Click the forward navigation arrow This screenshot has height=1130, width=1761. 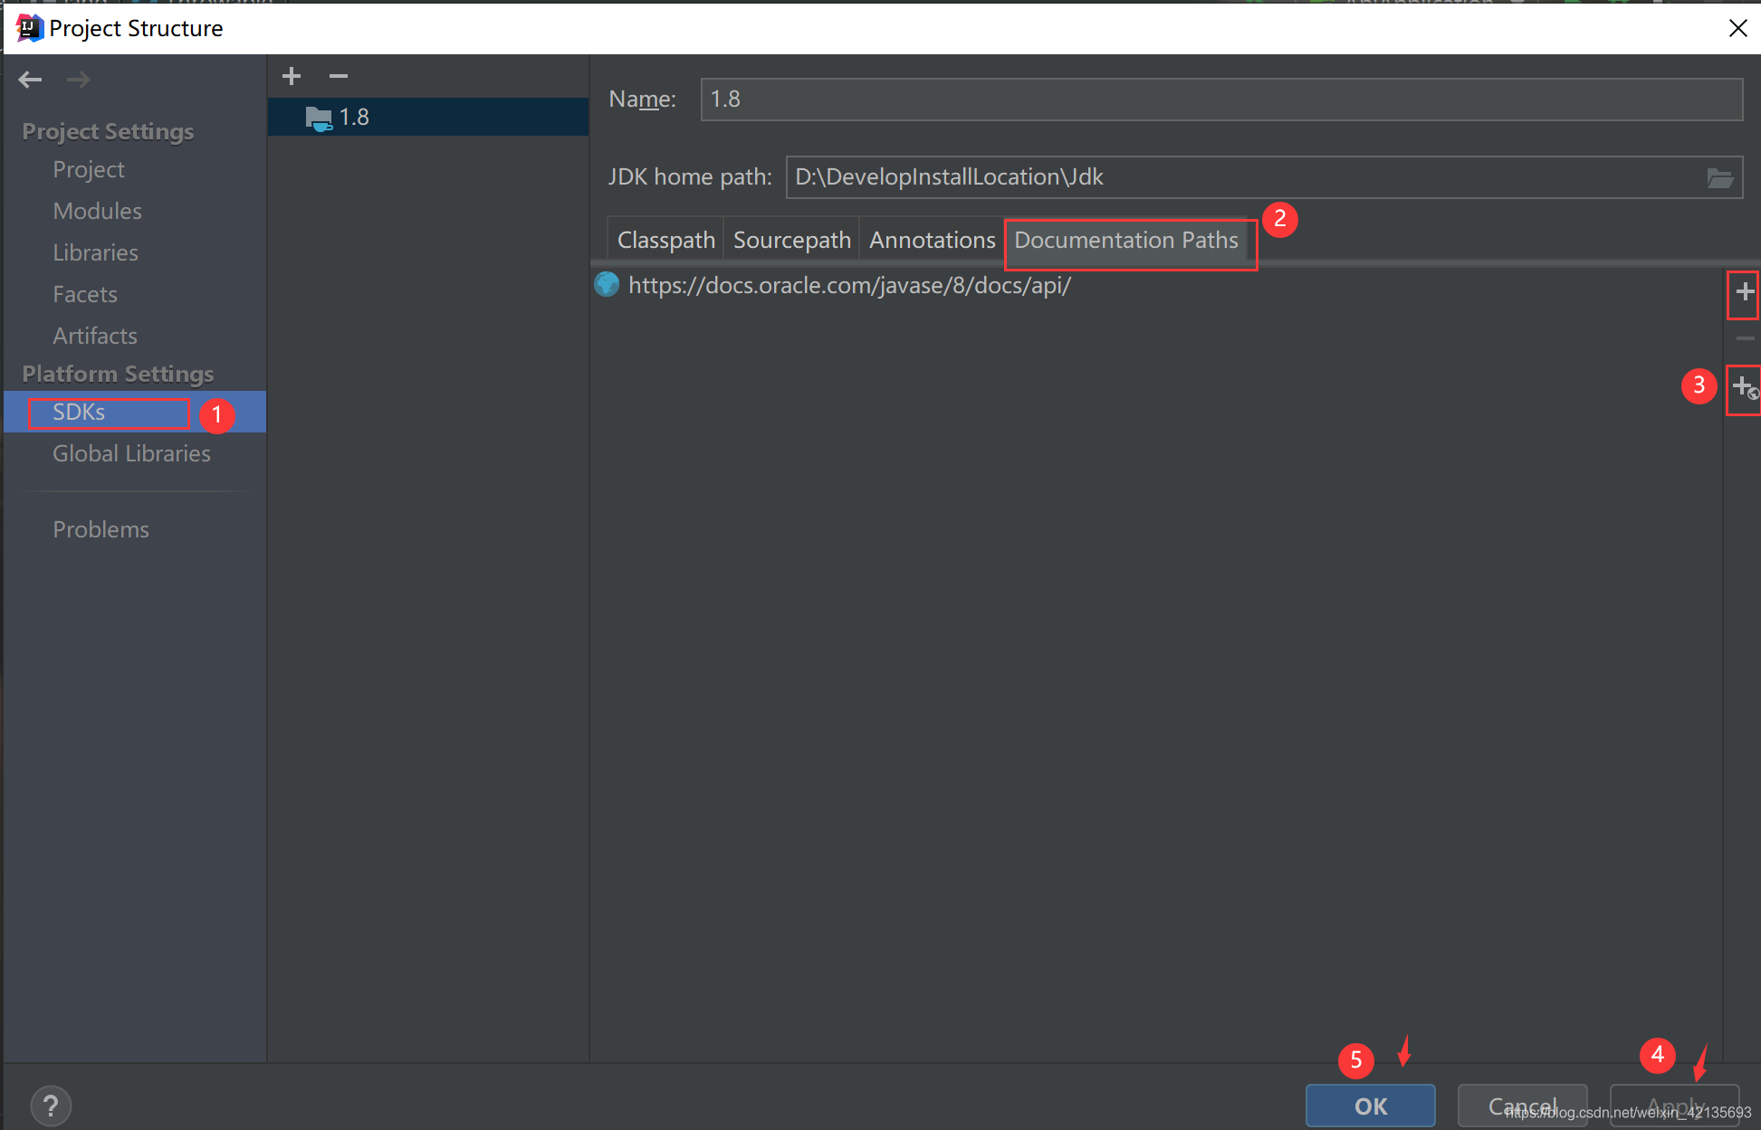[79, 80]
